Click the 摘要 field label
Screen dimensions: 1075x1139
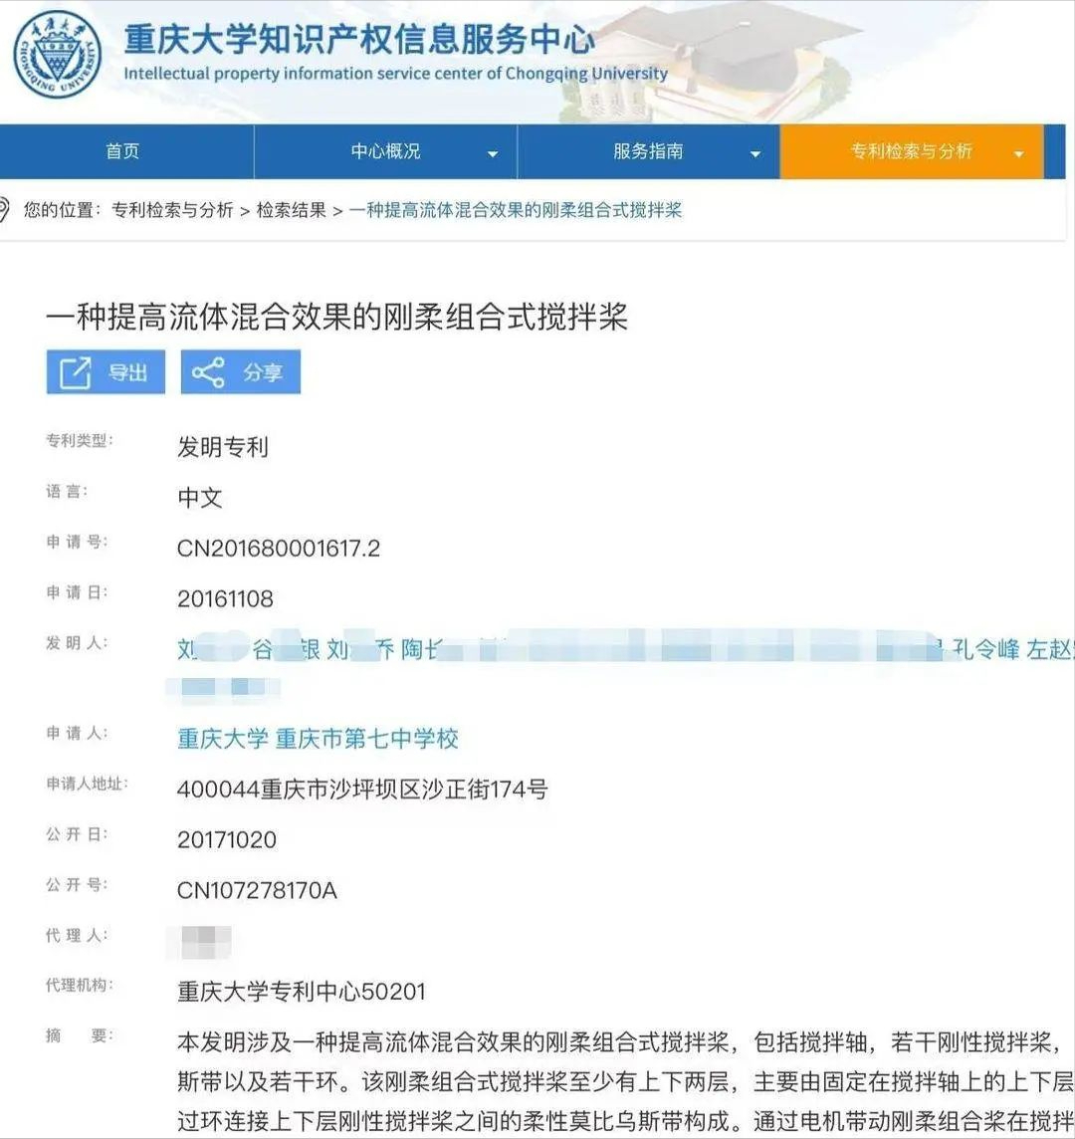[x=80, y=1035]
